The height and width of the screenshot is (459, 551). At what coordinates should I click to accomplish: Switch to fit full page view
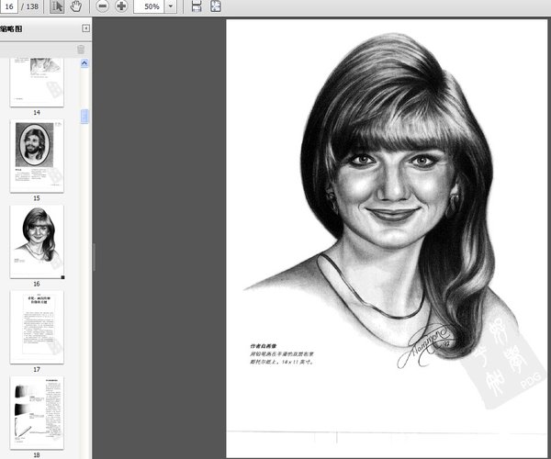click(215, 6)
